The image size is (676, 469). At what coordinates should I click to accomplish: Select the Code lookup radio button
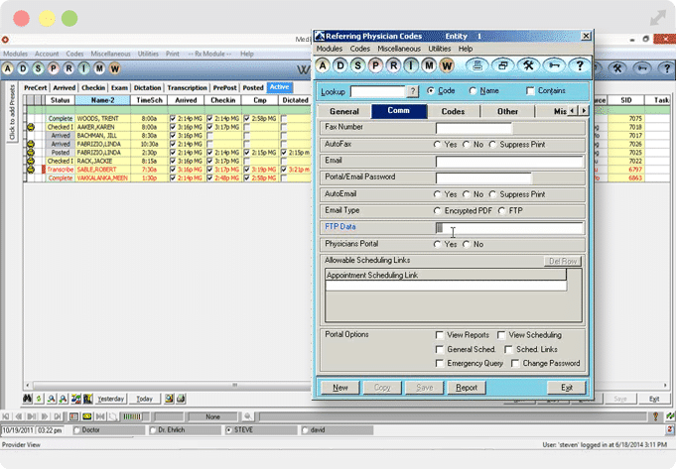coord(430,91)
